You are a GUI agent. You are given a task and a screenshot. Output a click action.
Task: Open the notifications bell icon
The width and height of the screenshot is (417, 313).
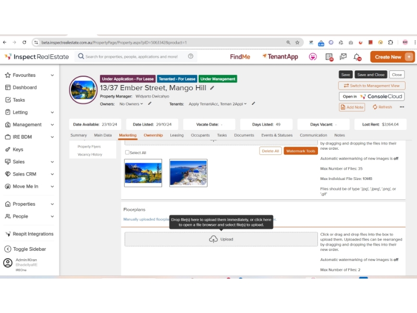point(357,57)
